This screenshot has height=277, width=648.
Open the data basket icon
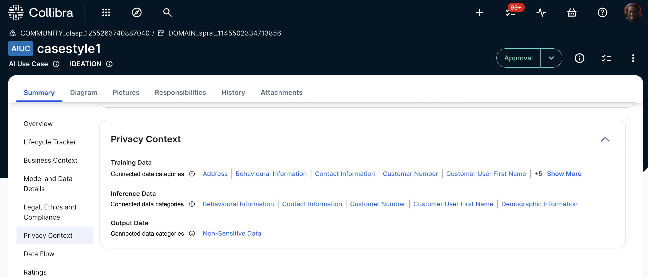(x=572, y=13)
